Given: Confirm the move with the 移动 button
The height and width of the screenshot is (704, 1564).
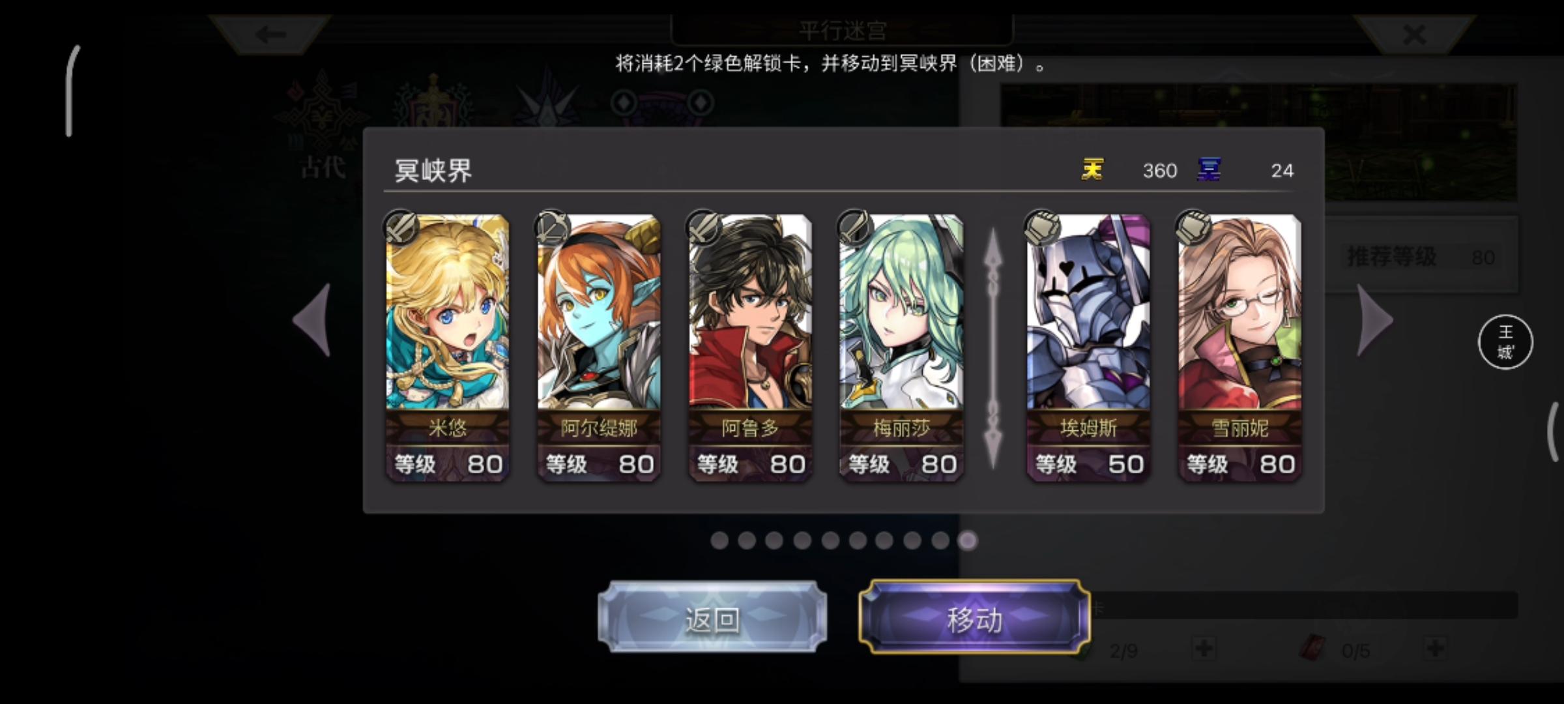Looking at the screenshot, I should coord(974,618).
